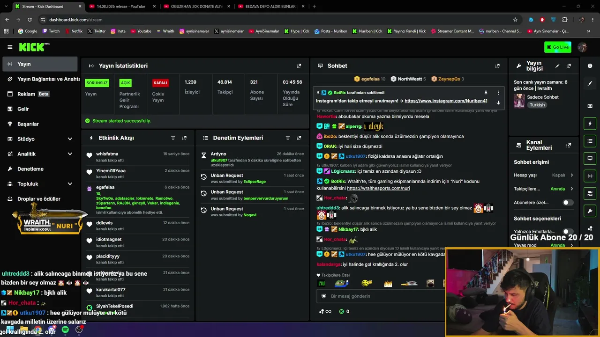Open Droplar ve ödüller sidebar item

point(40,199)
